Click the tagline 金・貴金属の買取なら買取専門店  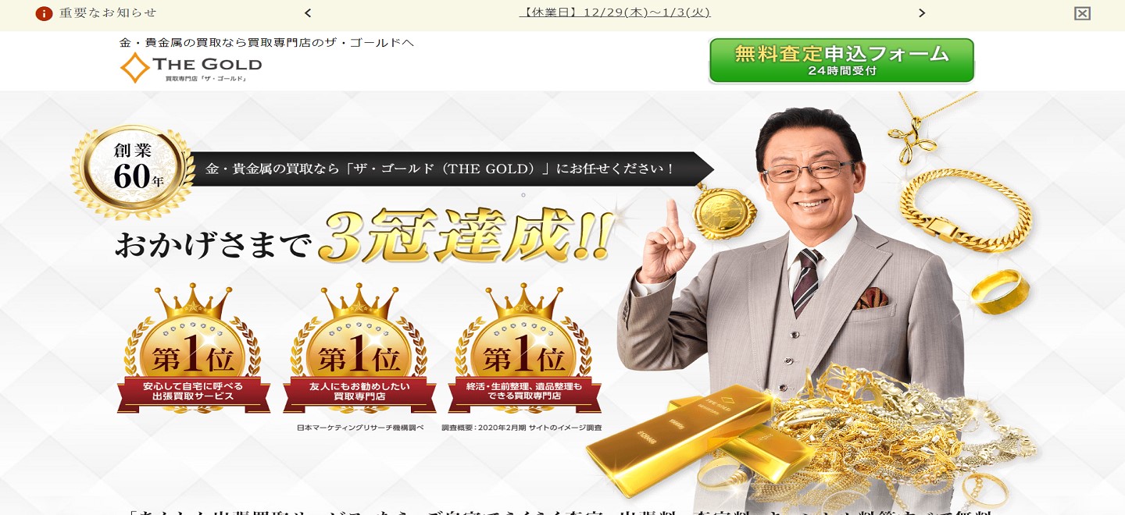266,42
